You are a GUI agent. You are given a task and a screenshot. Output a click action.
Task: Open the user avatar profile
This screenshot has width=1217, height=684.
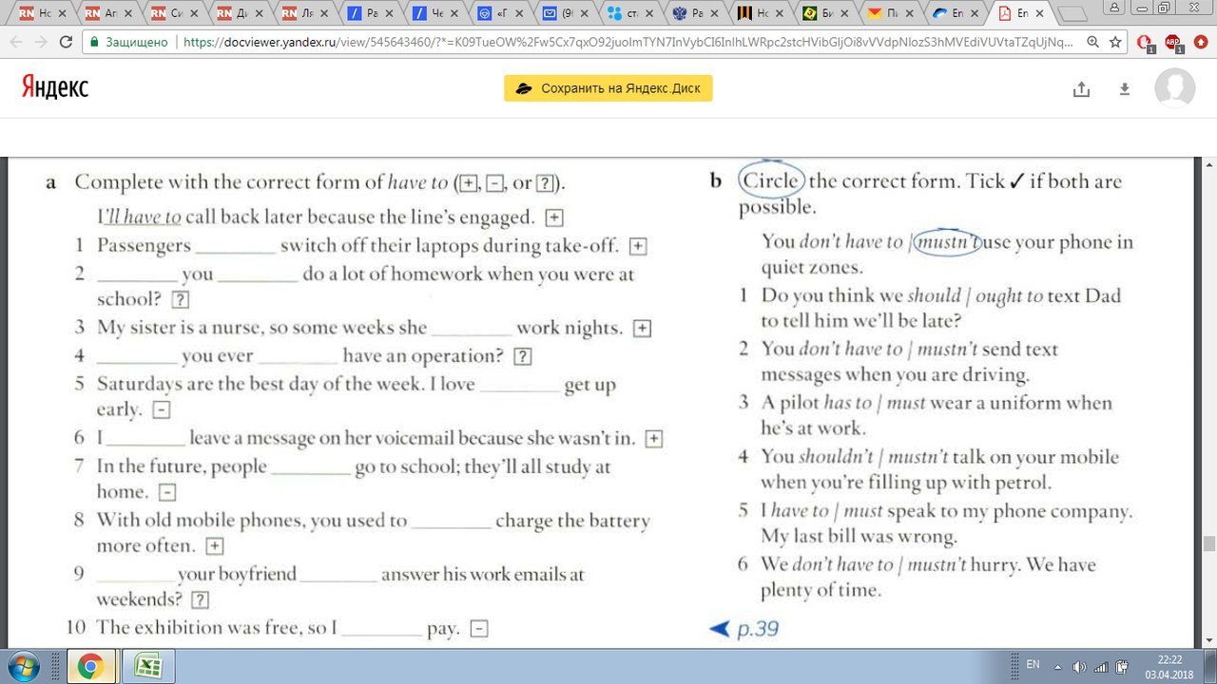1174,88
